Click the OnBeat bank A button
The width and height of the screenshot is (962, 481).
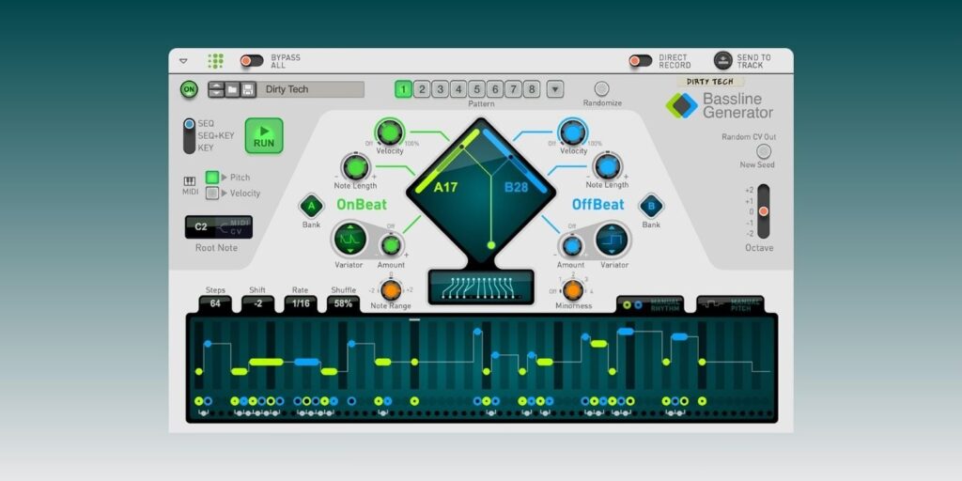[x=311, y=206]
